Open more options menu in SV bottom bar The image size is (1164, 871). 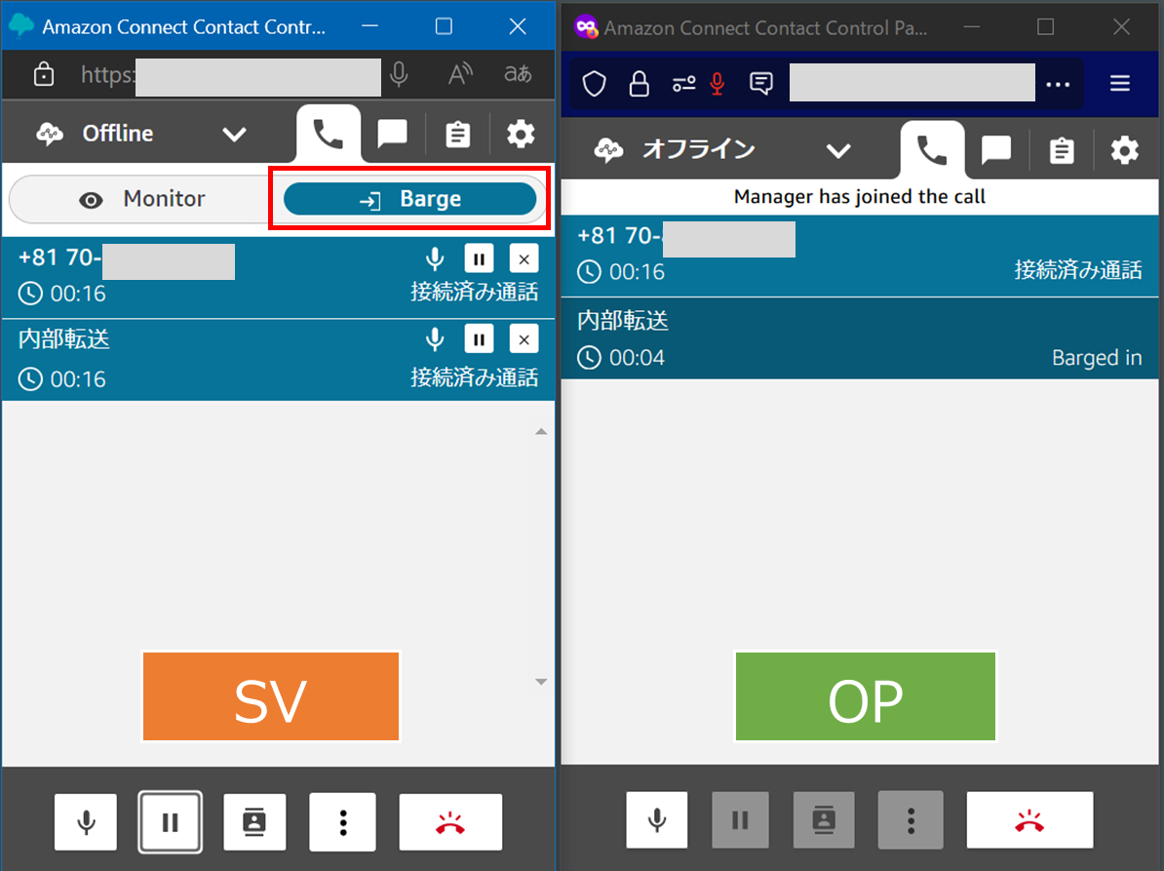coord(343,822)
